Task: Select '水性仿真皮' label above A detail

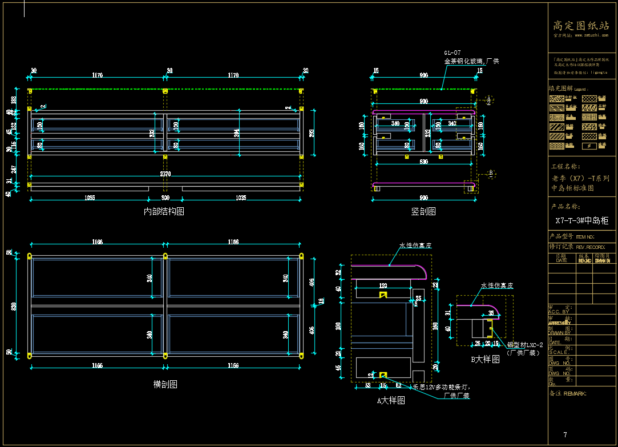Action: tap(415, 245)
